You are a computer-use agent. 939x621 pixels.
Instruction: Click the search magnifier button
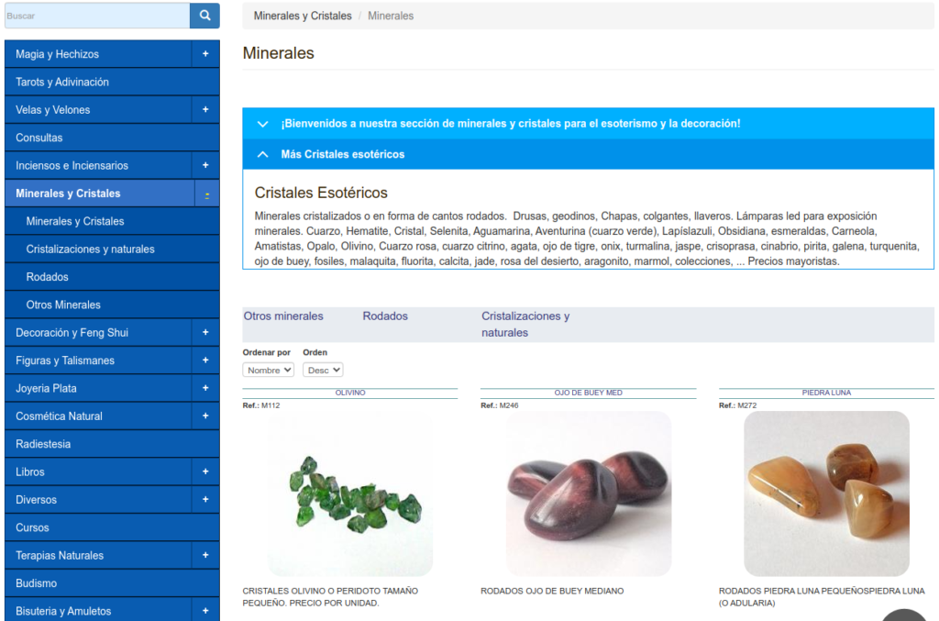tap(204, 16)
